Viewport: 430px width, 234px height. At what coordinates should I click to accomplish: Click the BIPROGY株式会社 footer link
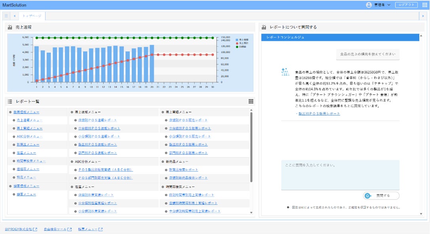18,229
